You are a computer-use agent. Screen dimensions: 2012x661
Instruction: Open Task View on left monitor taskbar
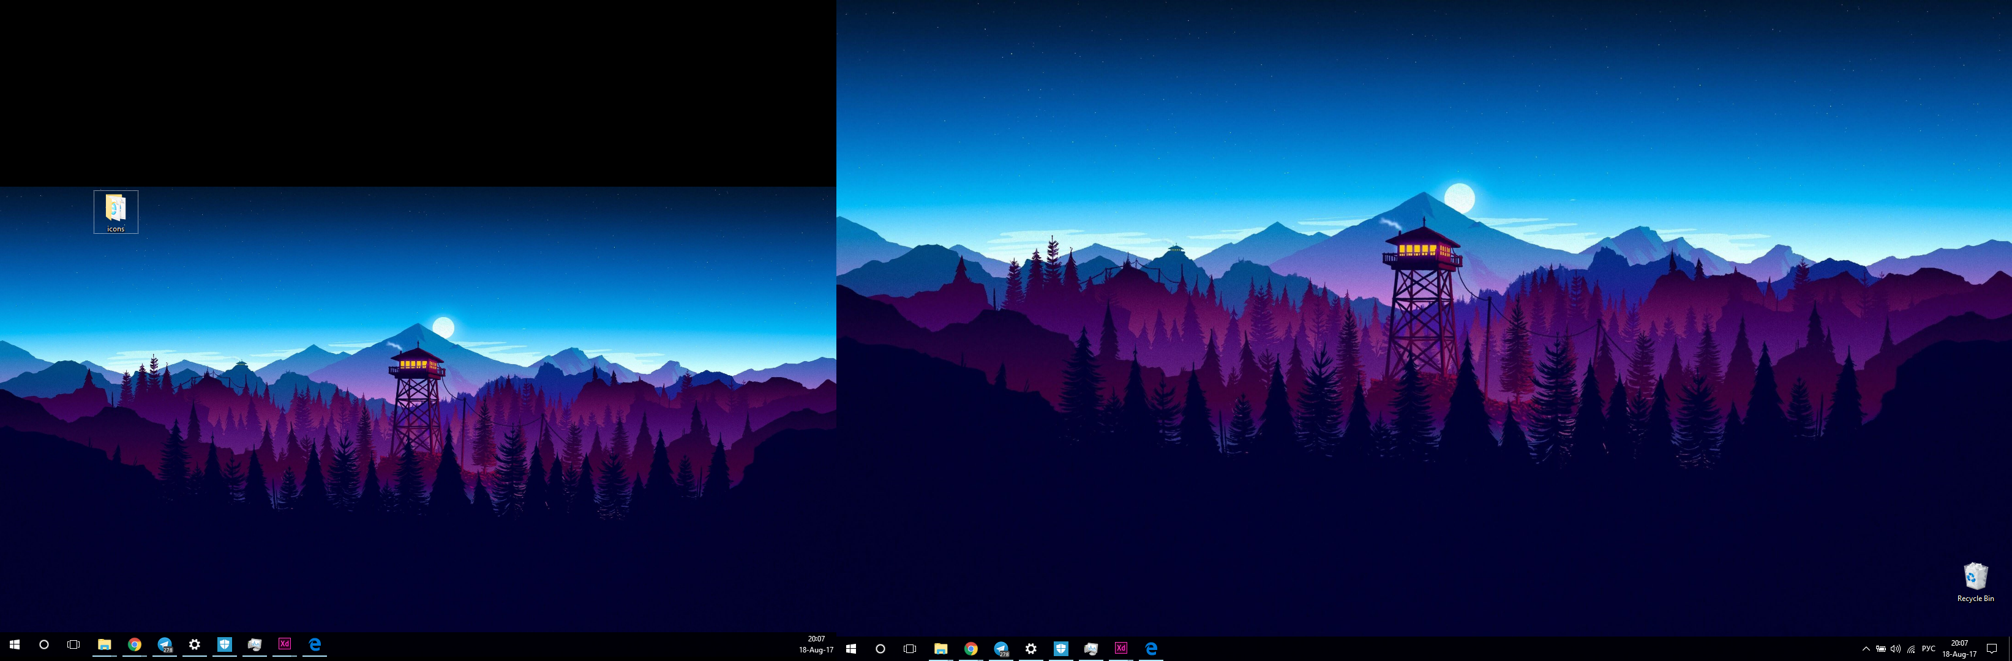pos(73,644)
